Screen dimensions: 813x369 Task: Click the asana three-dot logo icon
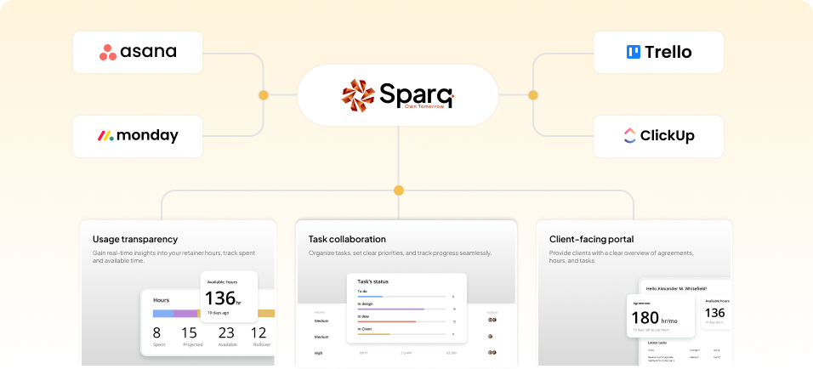[x=108, y=53]
